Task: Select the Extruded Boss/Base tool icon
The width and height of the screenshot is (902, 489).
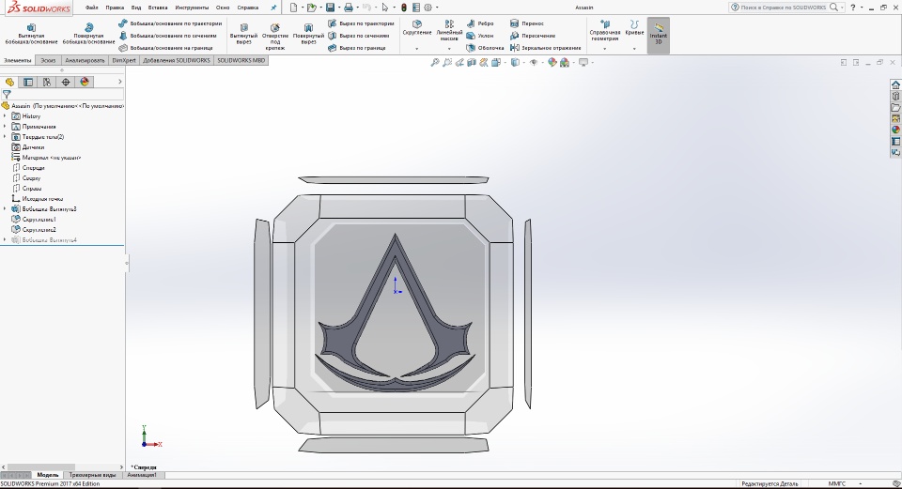Action: [31, 27]
